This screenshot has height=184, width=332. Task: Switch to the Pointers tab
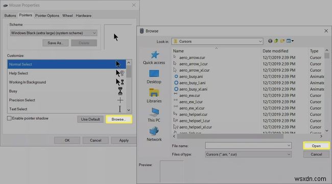tap(26, 15)
